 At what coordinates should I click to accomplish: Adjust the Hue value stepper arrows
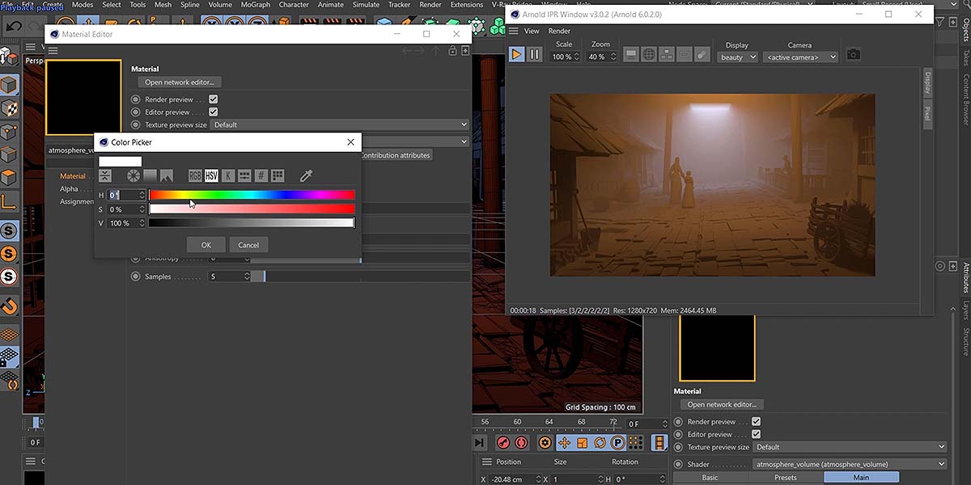pyautogui.click(x=142, y=195)
